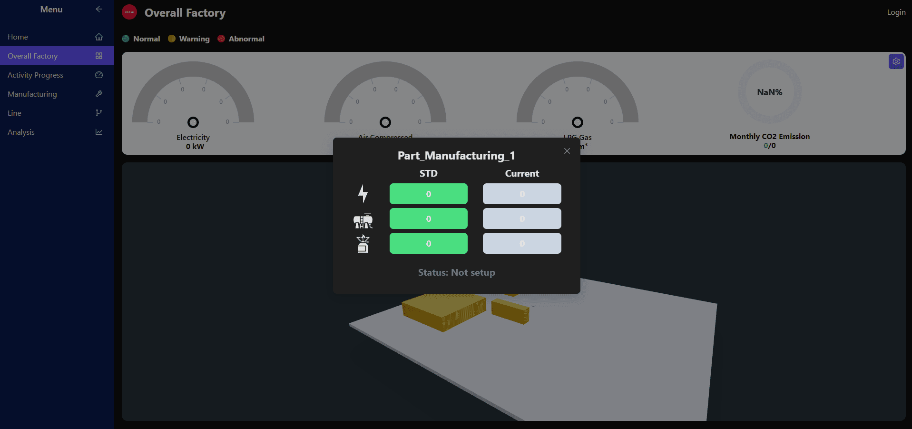Click the LPG gas burner icon
Image resolution: width=912 pixels, height=429 pixels.
pos(363,244)
